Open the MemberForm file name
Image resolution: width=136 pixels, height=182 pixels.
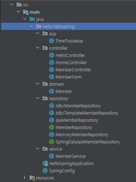click(69, 77)
